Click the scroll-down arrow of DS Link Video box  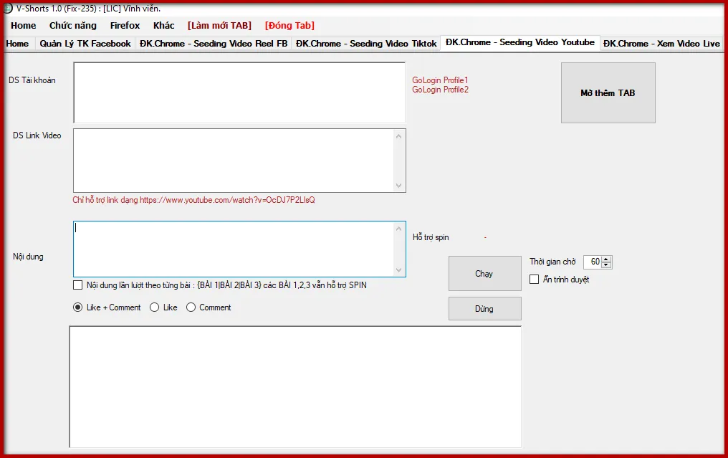(399, 186)
